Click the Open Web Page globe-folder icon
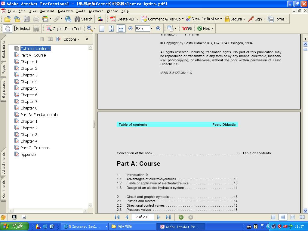Screen dimensions: 308x231 pyautogui.click(x=17, y=19)
